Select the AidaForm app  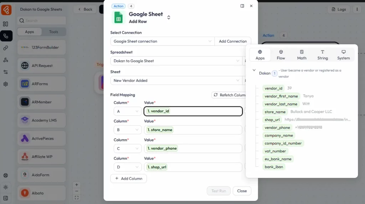(41, 175)
